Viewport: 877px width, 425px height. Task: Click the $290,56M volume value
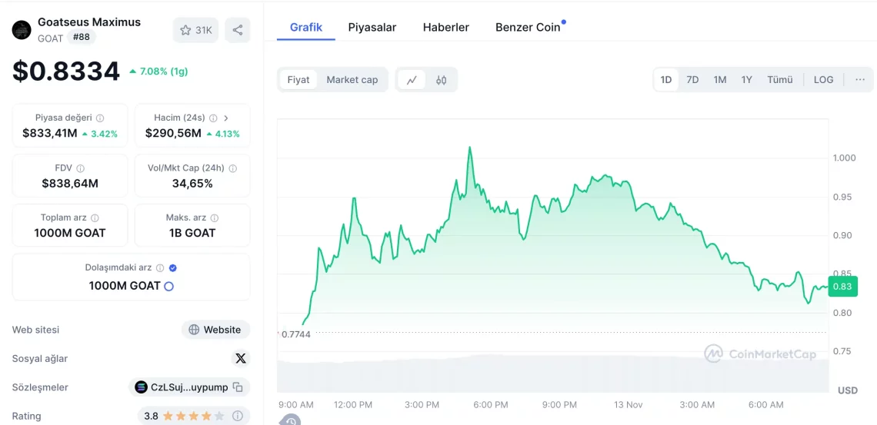click(173, 134)
